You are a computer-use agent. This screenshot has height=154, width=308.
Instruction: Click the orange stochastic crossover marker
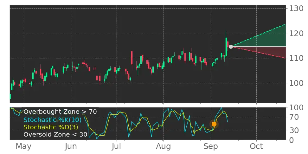tap(214, 124)
